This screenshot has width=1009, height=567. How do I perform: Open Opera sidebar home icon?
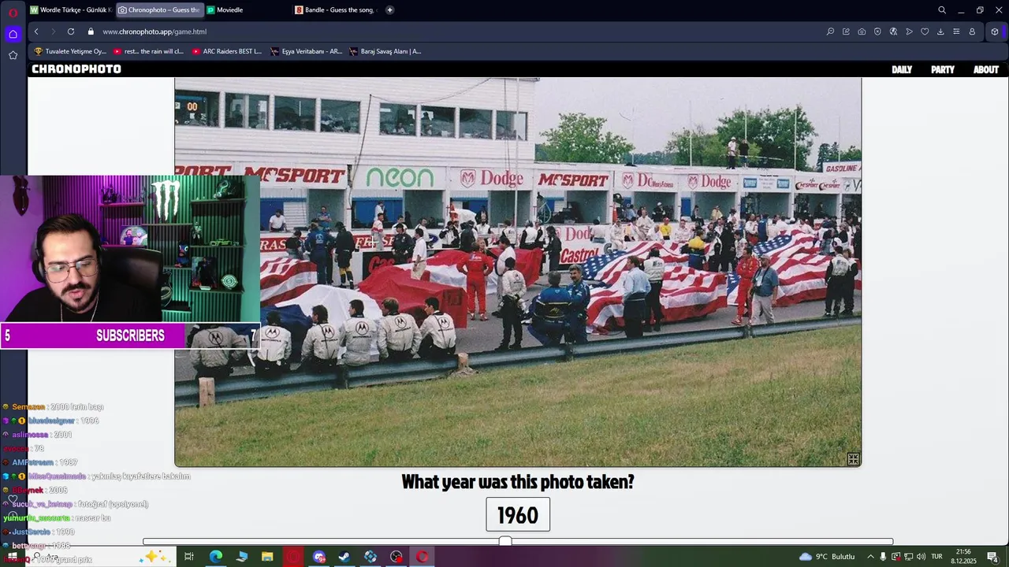pyautogui.click(x=13, y=34)
